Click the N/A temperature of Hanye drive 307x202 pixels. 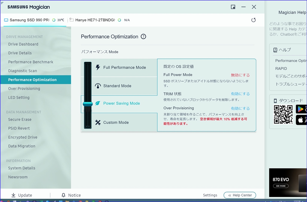coord(127,20)
